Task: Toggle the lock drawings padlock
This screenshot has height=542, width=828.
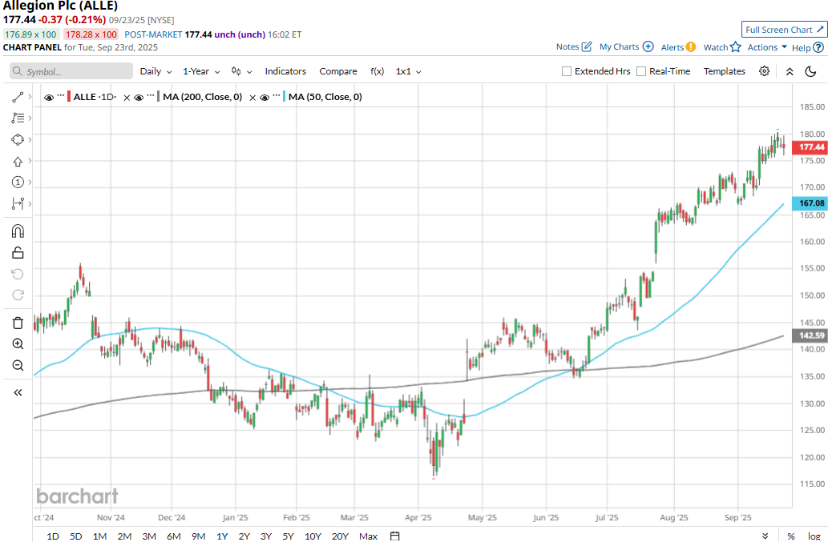Action: [x=18, y=252]
